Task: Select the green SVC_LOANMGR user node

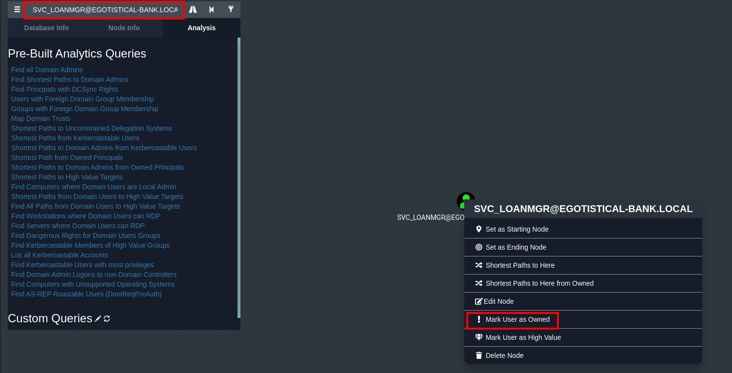Action: coord(466,200)
